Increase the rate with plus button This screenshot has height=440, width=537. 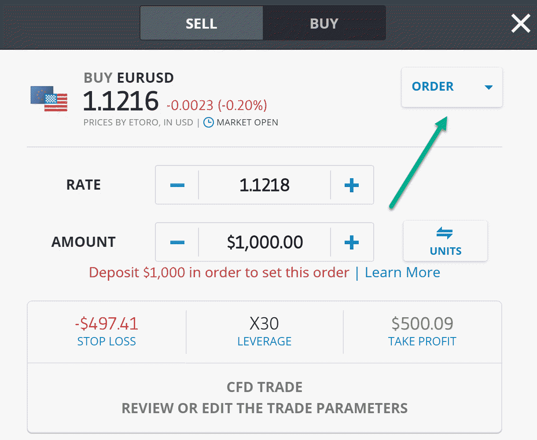[x=352, y=185]
